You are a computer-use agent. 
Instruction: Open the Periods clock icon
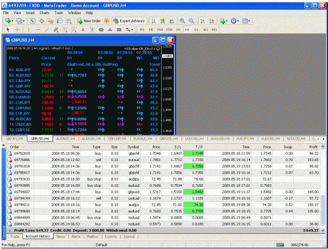click(x=234, y=21)
